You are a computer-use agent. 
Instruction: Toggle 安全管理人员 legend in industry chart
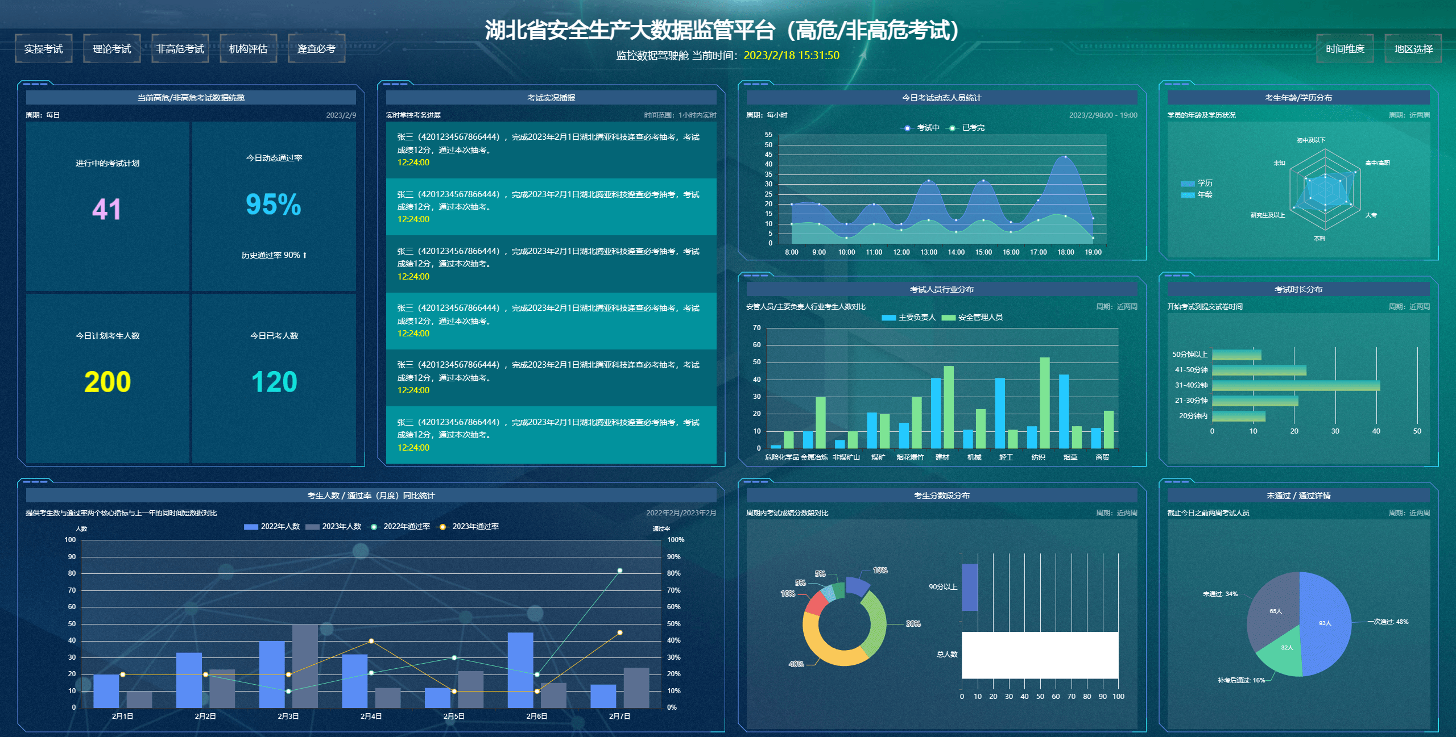pyautogui.click(x=972, y=317)
